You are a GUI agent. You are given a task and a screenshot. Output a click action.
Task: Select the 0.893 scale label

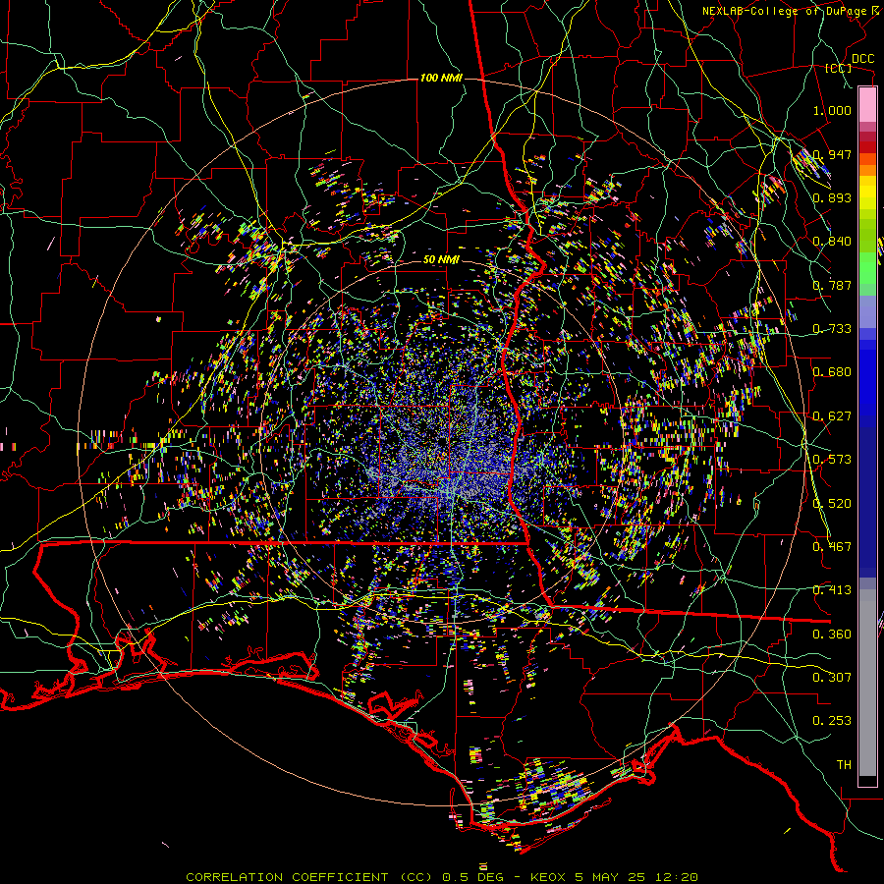832,197
